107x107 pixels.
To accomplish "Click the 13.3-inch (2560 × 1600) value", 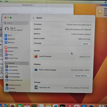I will pyautogui.click(x=80, y=70).
